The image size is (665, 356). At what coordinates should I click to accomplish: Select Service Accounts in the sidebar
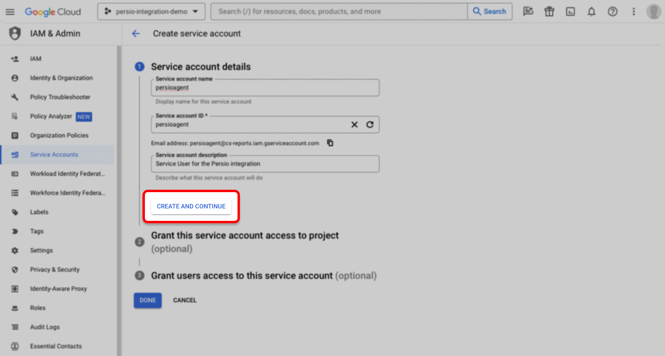point(54,155)
